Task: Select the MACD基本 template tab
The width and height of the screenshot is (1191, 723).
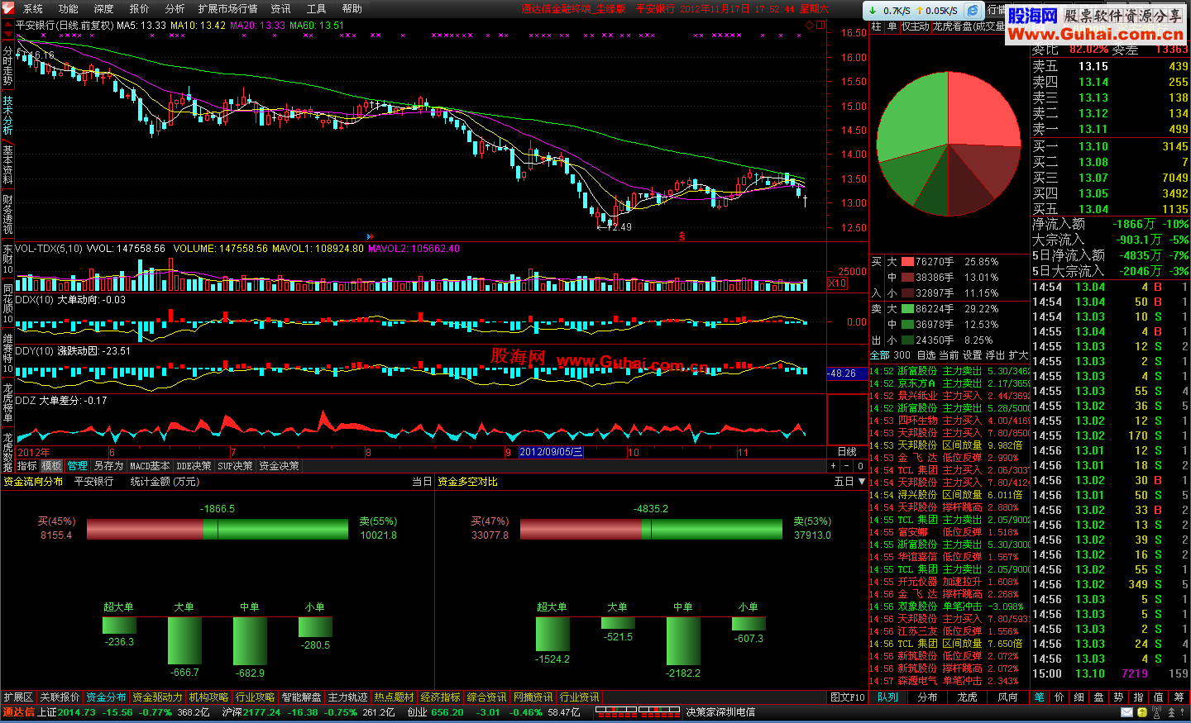Action: pos(150,466)
